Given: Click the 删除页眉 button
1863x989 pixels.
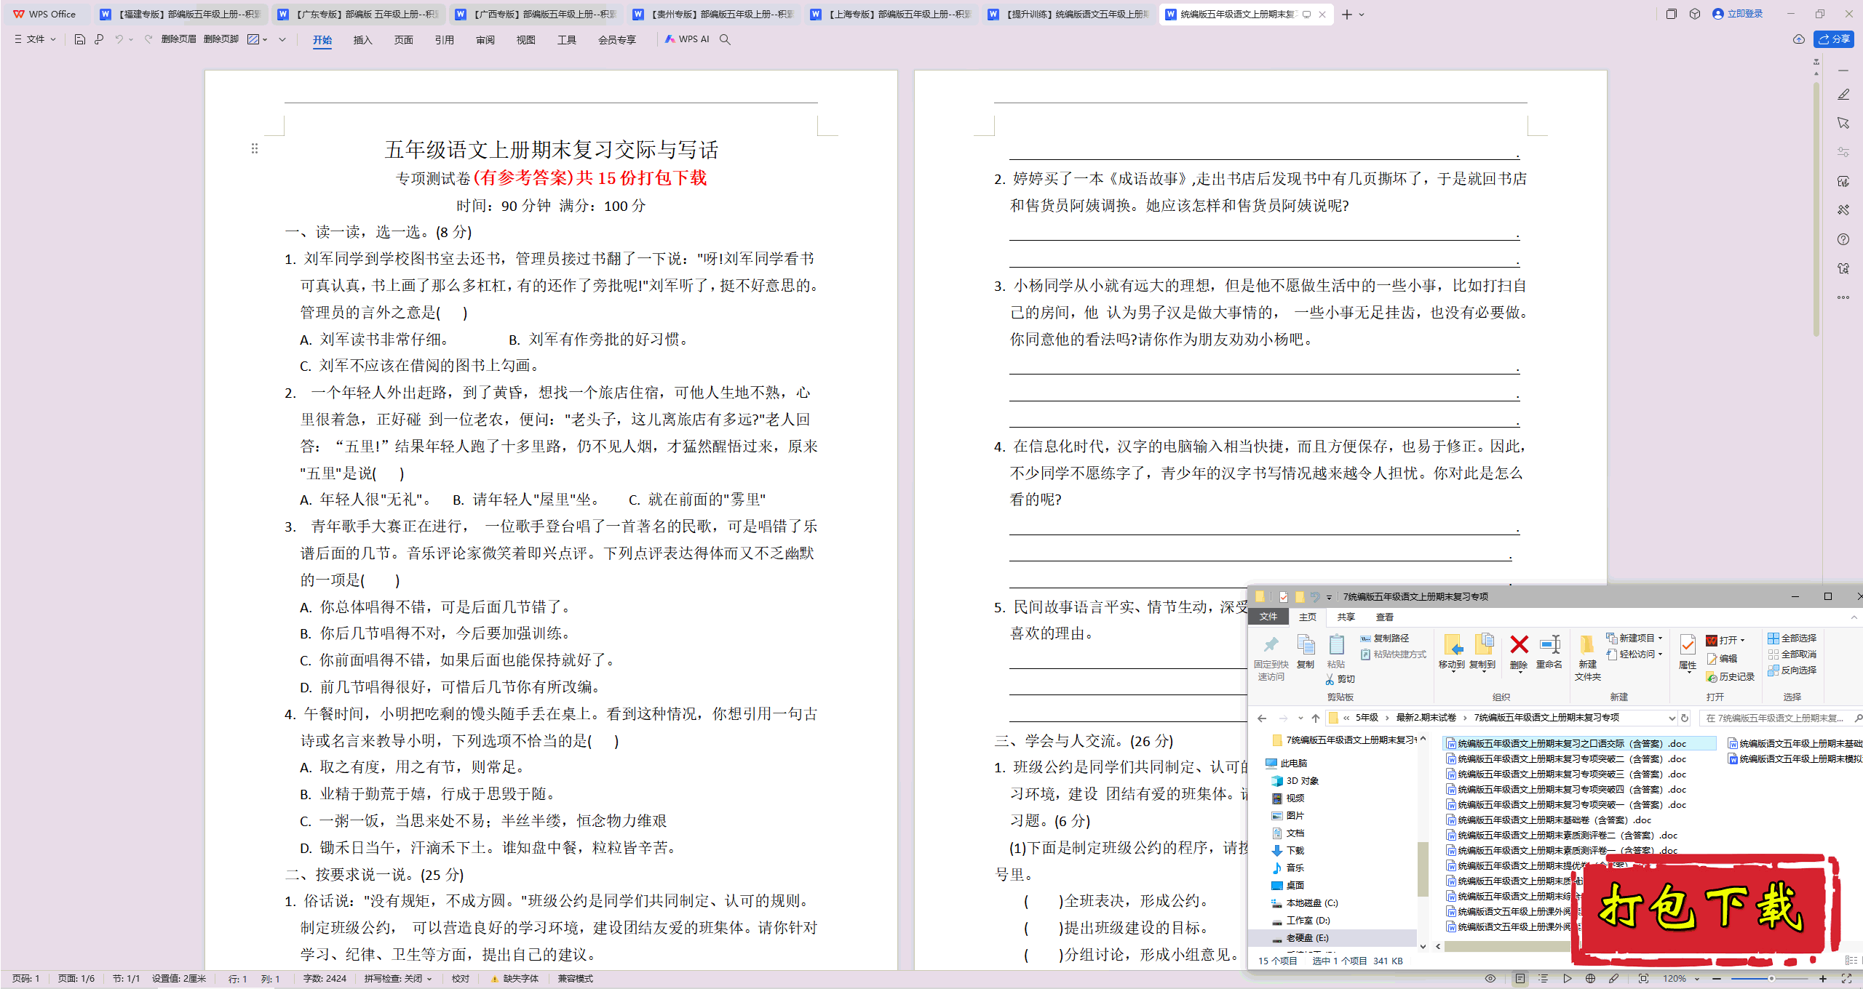Looking at the screenshot, I should 178,39.
